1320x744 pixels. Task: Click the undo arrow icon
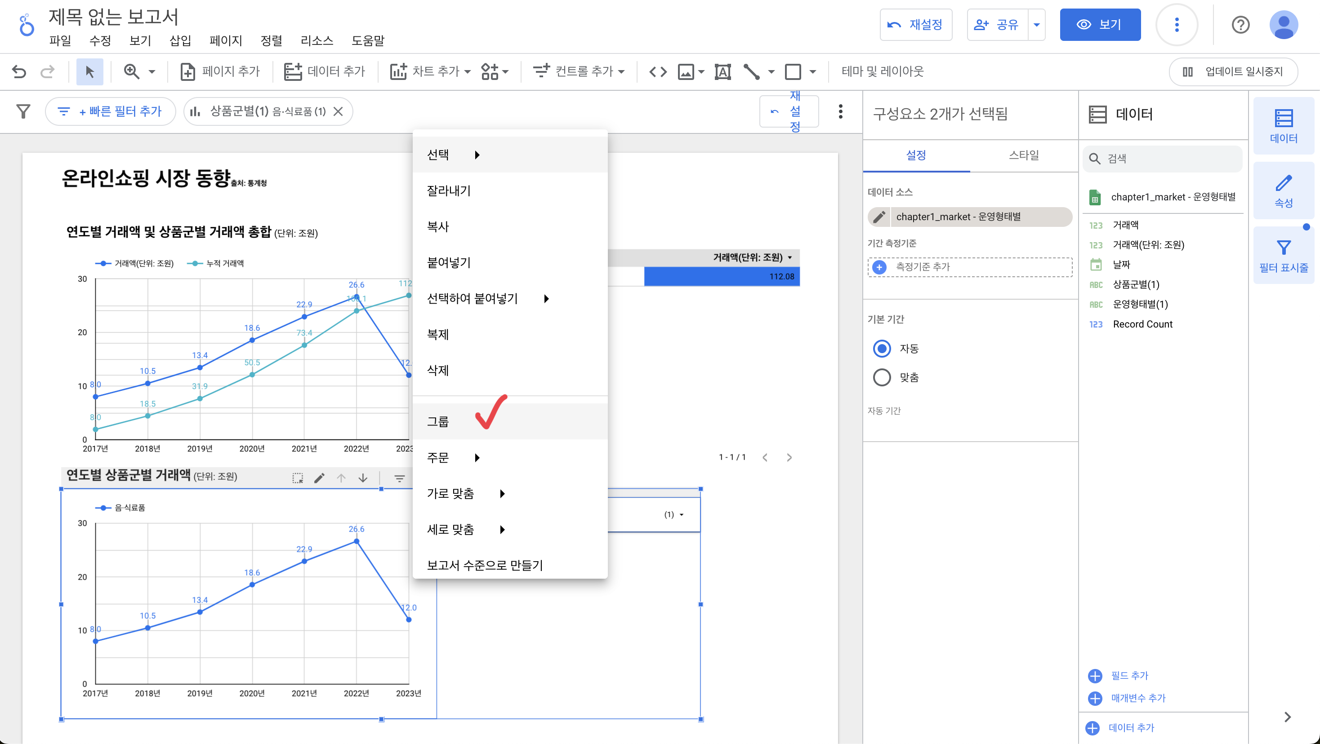(x=19, y=71)
